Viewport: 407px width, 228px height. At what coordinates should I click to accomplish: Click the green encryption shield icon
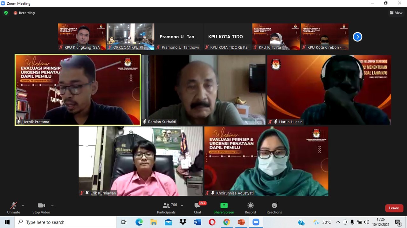(6, 13)
